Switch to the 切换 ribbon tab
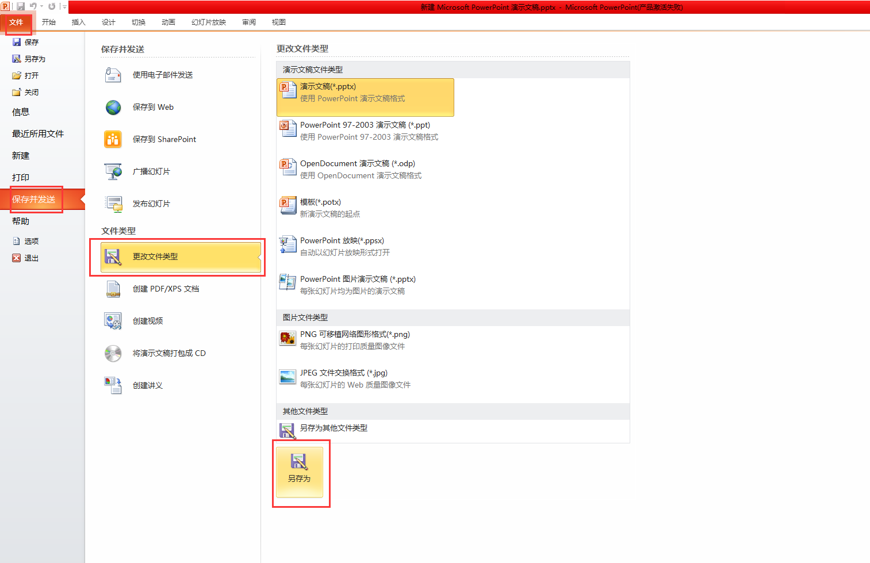Screen dimensions: 870x563 139,22
